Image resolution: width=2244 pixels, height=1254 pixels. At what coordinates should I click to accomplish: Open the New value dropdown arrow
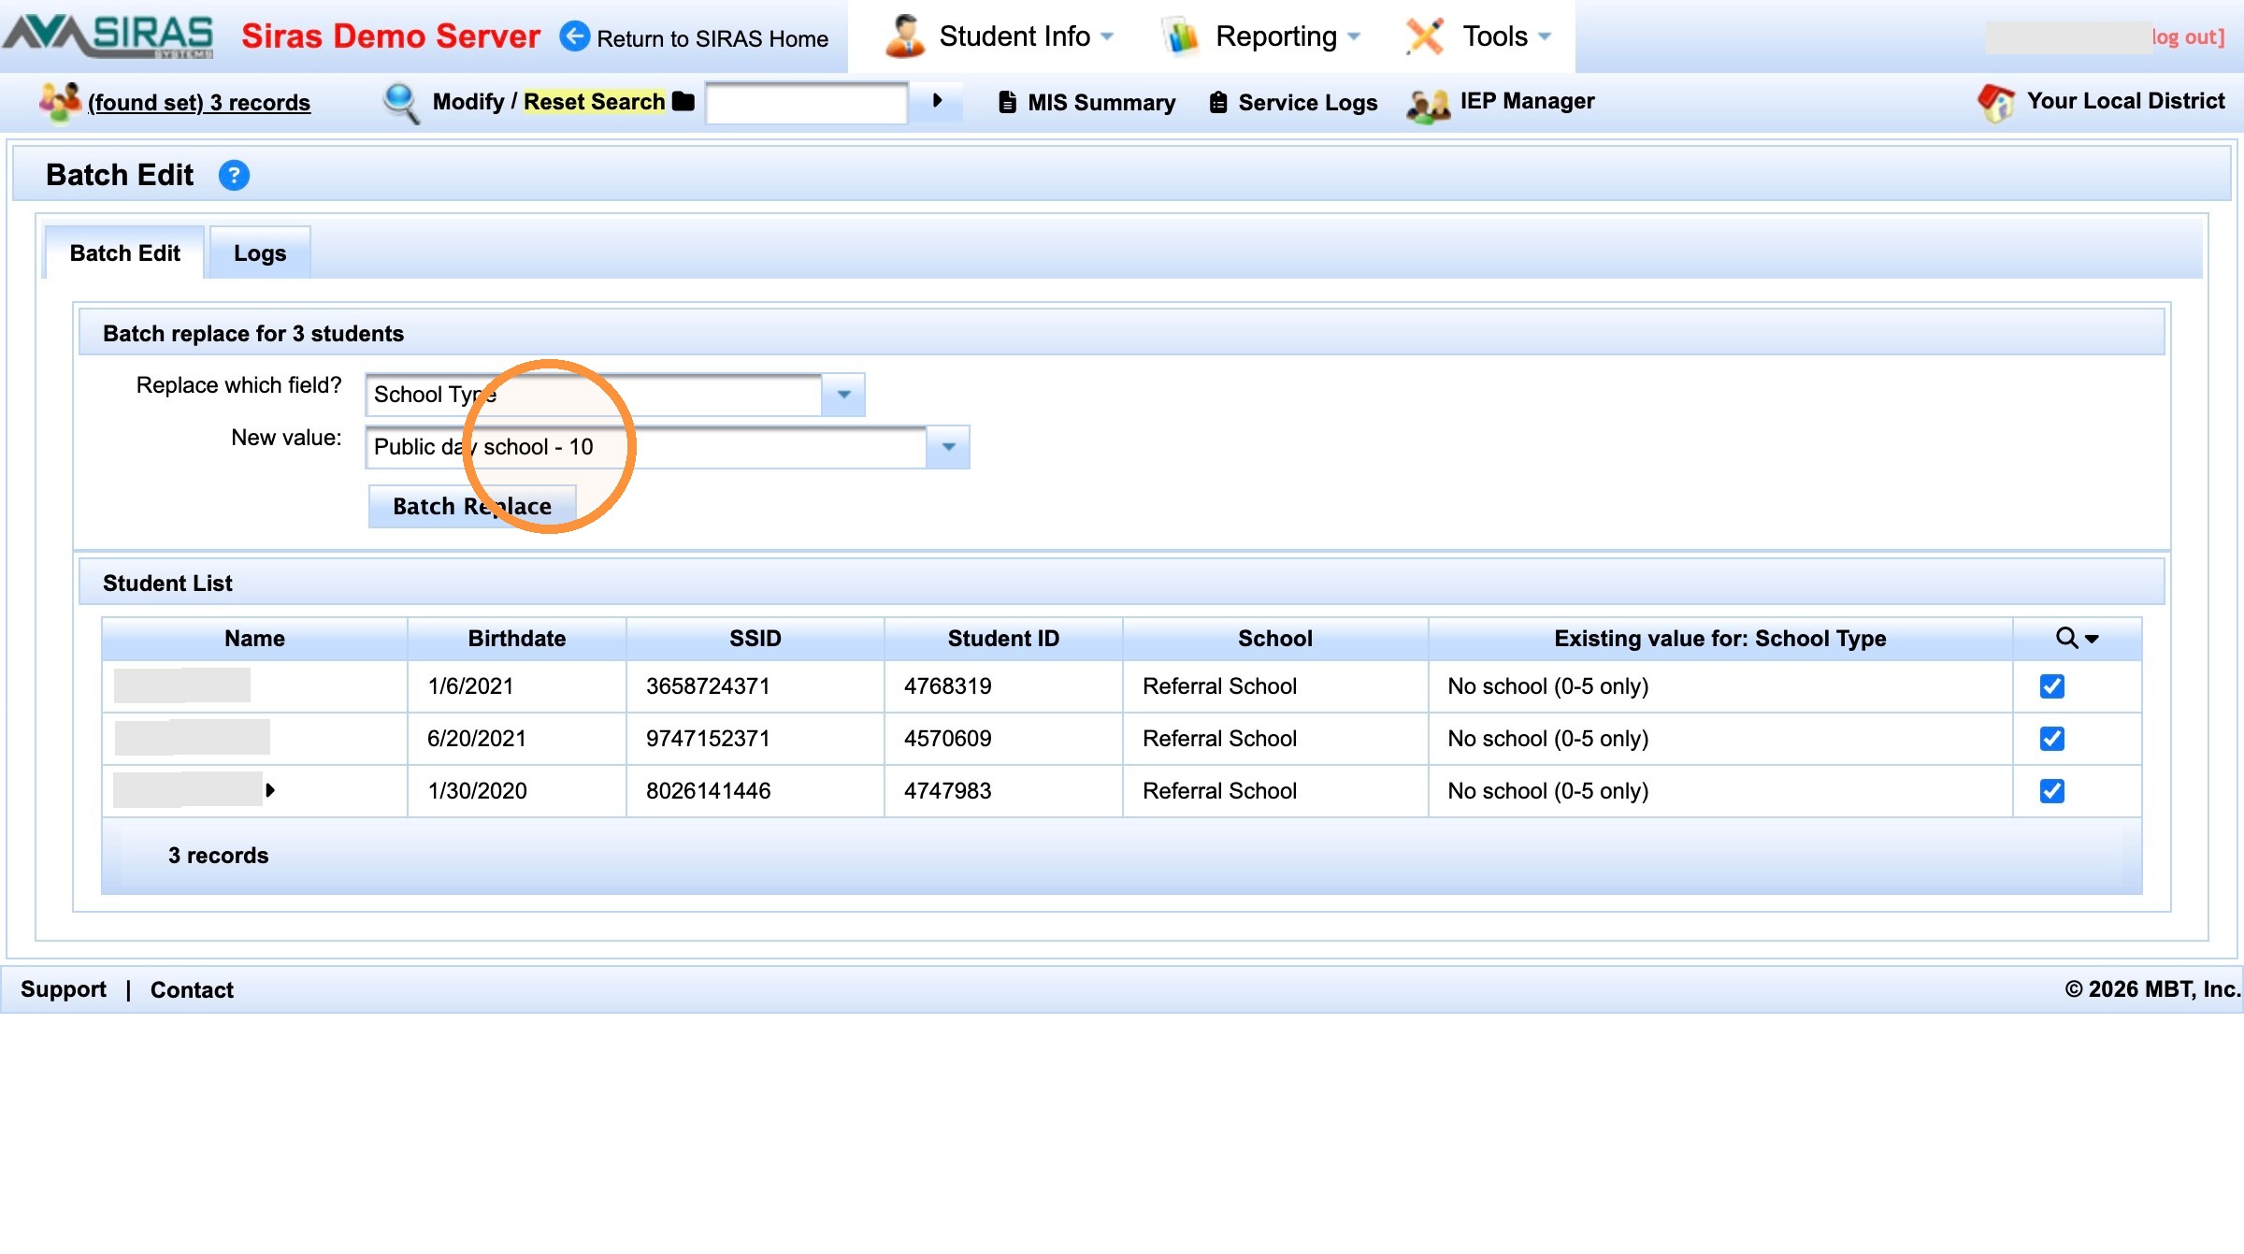click(x=948, y=447)
